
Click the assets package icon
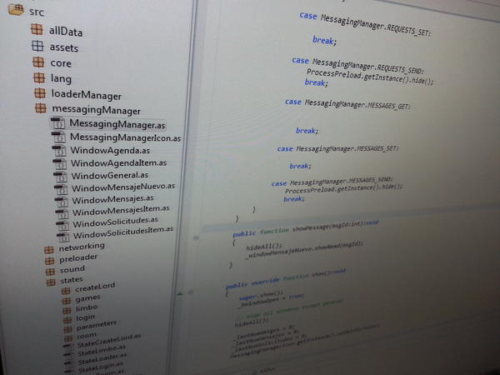tap(37, 46)
